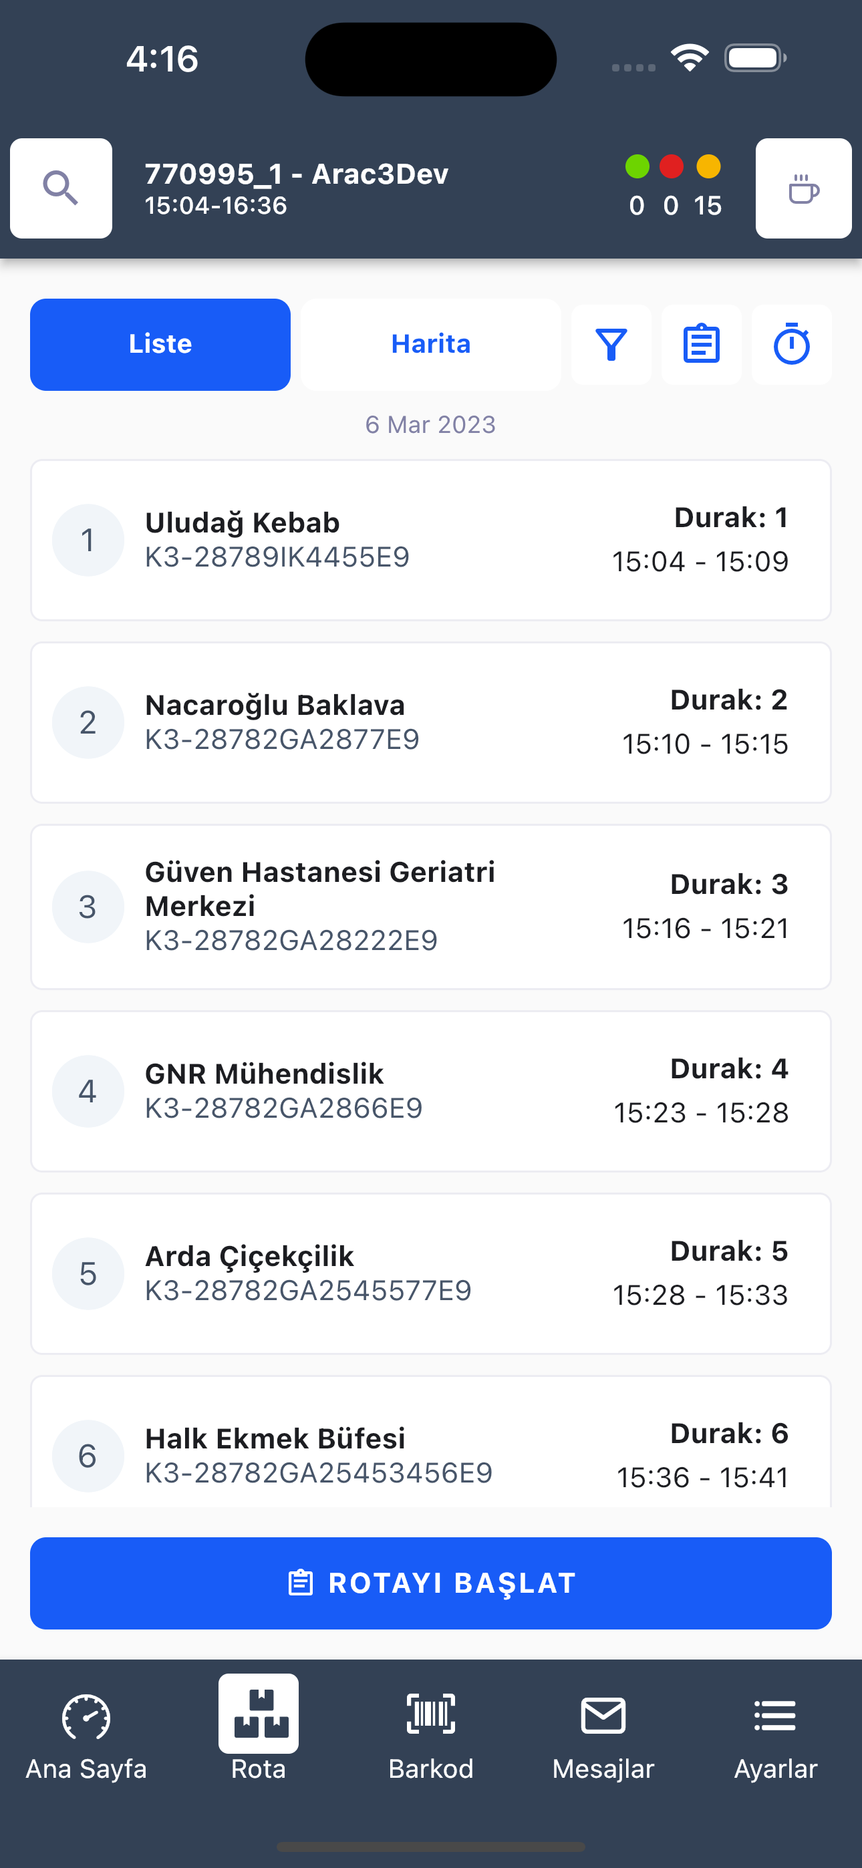
Task: Open Güven Hastanesi Geriatri Merkezi stop
Action: tap(431, 907)
